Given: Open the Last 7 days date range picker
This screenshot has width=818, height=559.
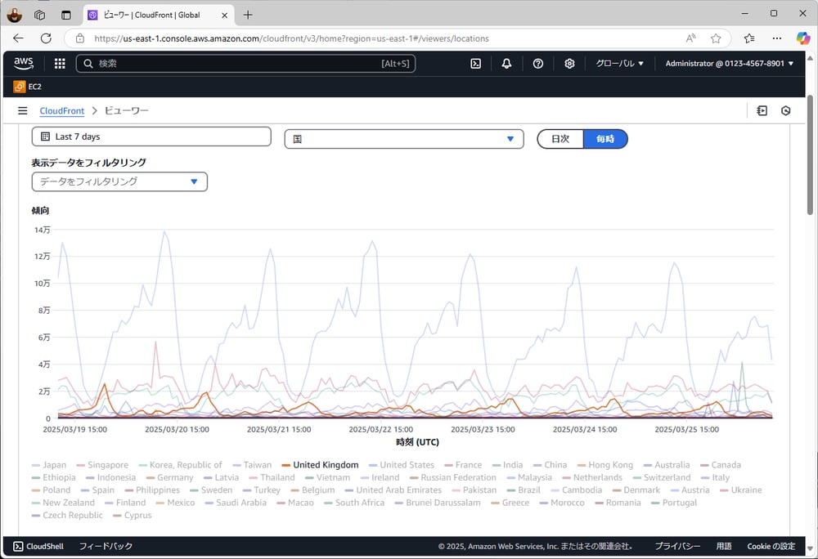Looking at the screenshot, I should tap(151, 136).
